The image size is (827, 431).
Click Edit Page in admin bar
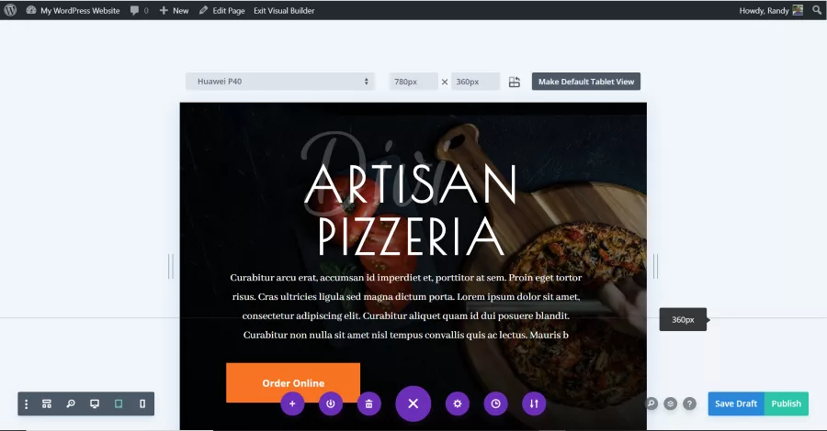click(222, 10)
